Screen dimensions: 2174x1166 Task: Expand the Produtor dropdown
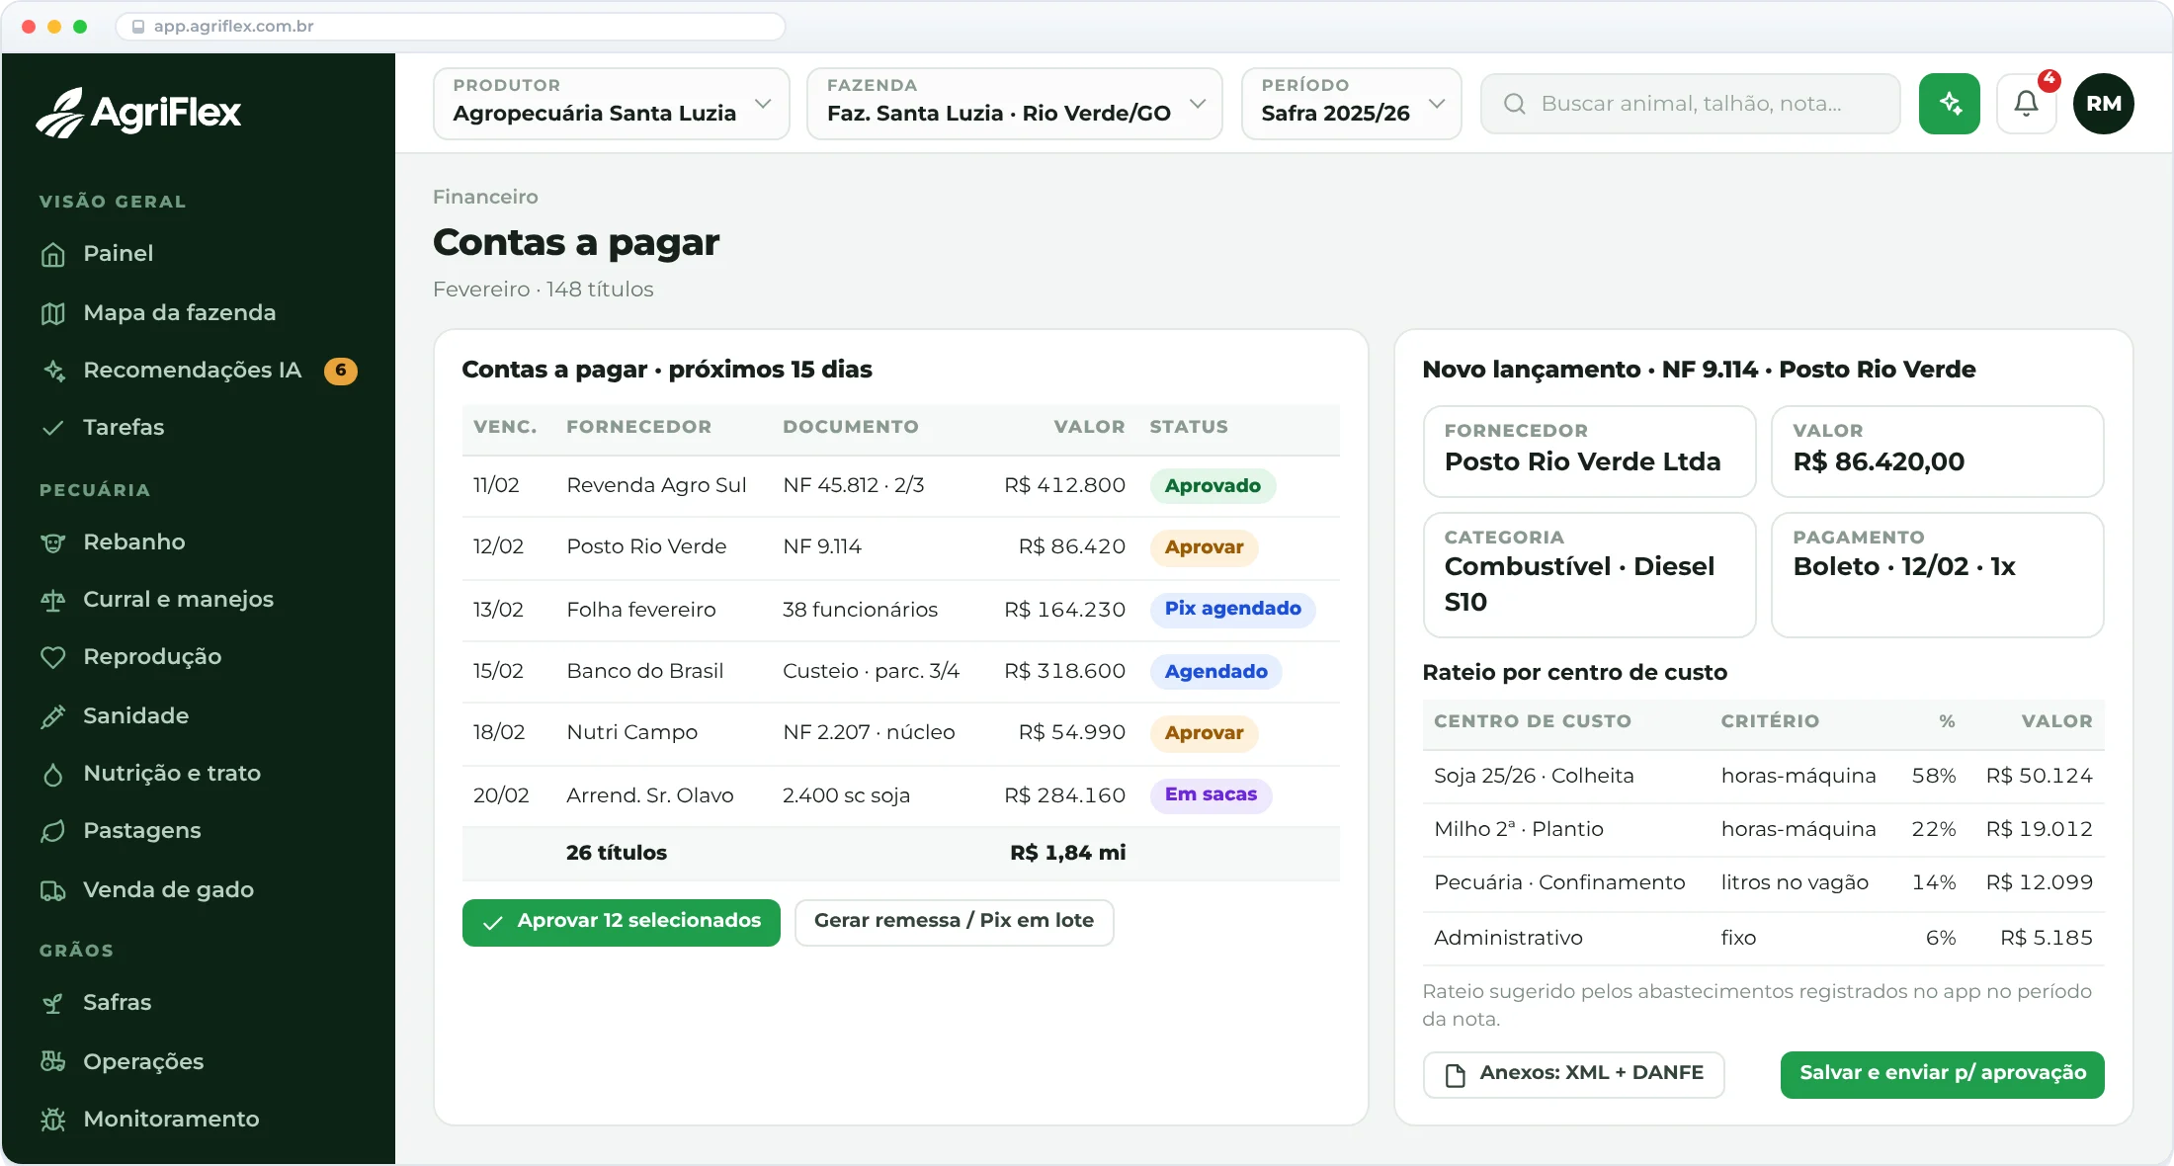pos(611,104)
